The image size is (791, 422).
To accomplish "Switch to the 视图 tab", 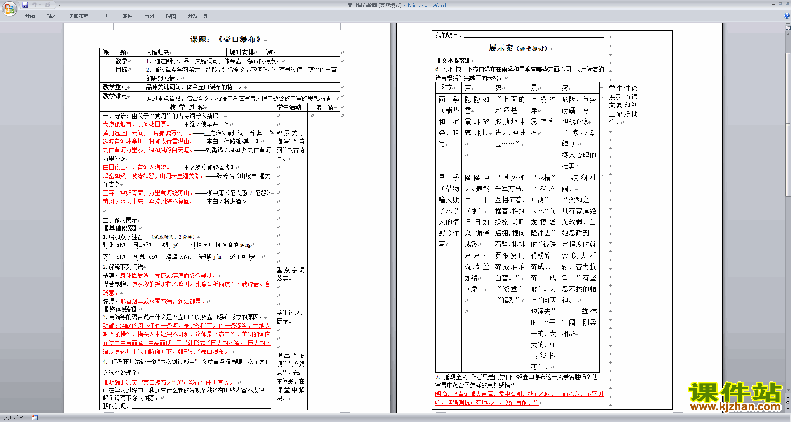I will [171, 16].
